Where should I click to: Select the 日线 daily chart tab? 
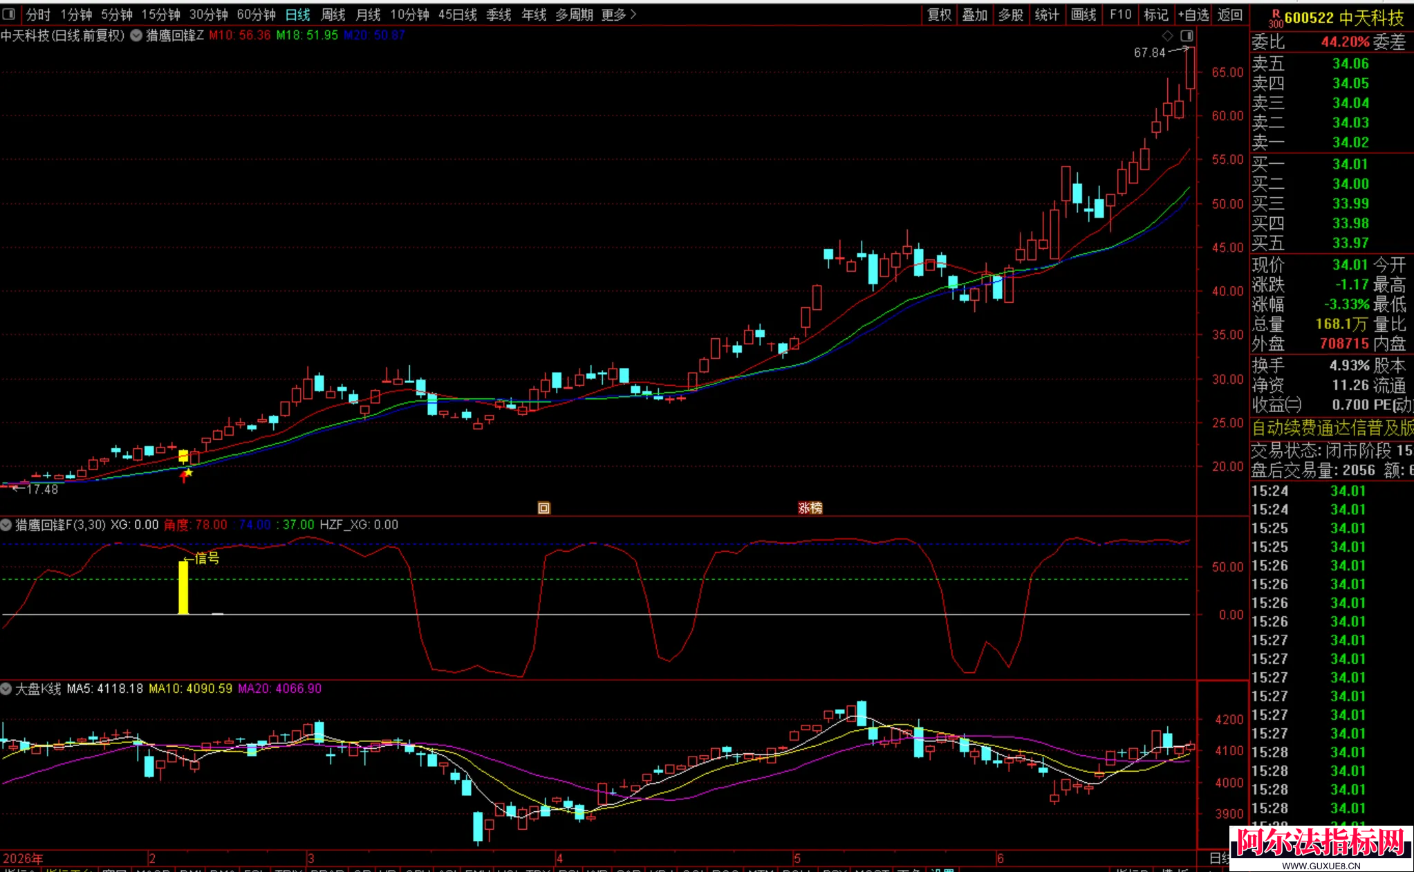298,15
